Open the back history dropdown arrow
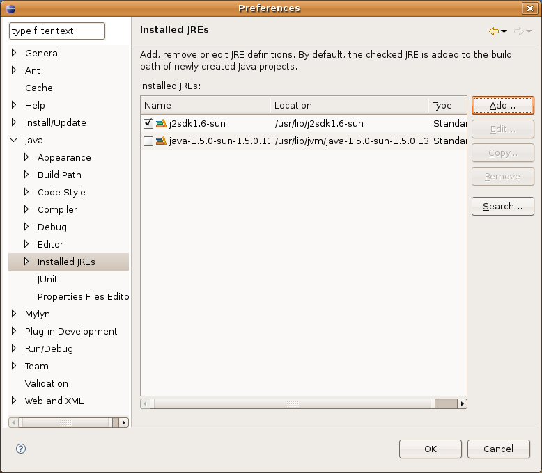Screen dimensions: 542x473 click(x=504, y=31)
